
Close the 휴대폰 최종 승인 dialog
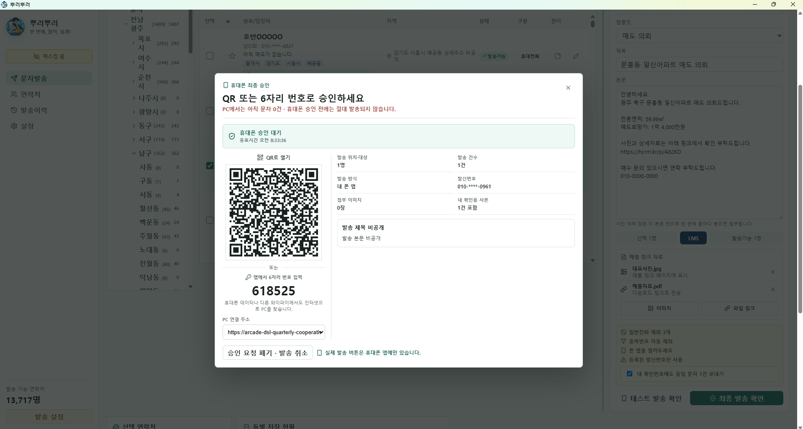[x=568, y=88]
